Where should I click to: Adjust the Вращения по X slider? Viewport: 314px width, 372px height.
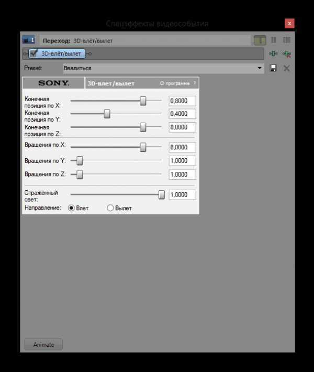143,147
